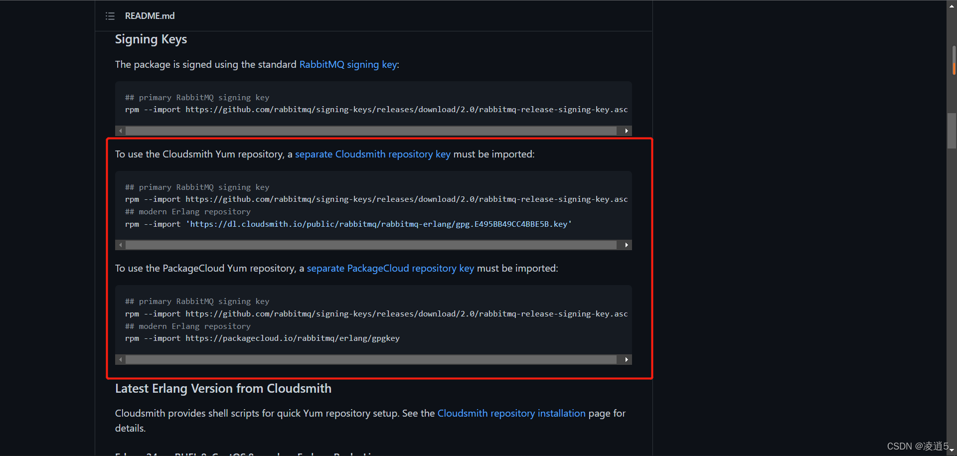The width and height of the screenshot is (957, 456).
Task: Click the Signing Keys heading
Action: (151, 39)
